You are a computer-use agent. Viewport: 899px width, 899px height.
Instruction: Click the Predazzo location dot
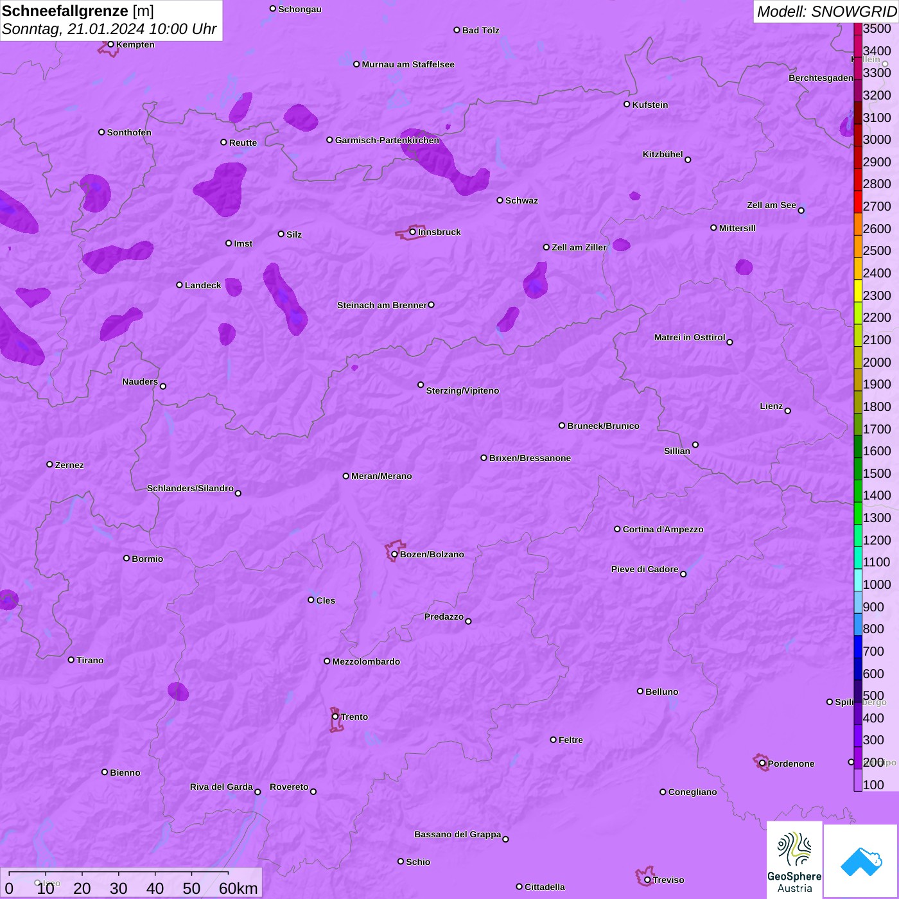click(x=468, y=621)
